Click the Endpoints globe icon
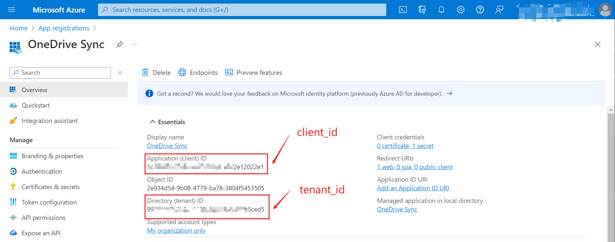615x242 pixels. pos(182,72)
